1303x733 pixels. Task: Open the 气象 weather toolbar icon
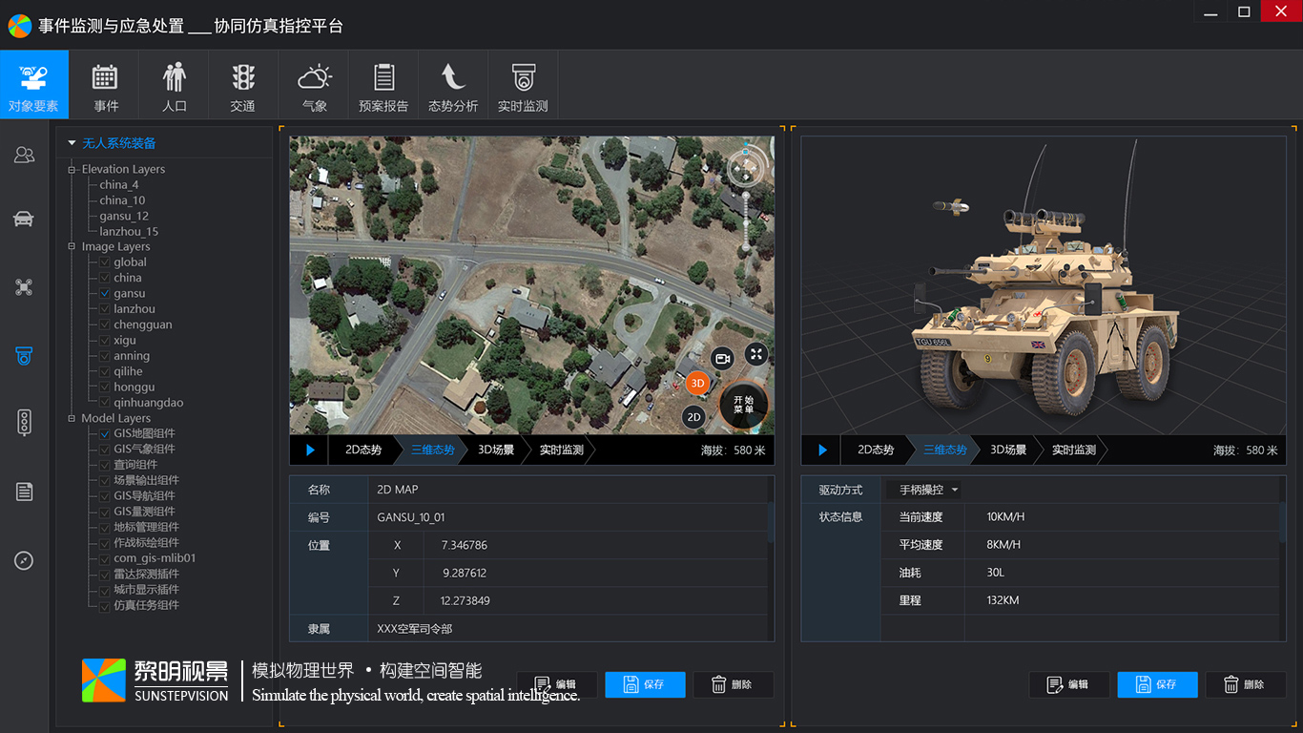[x=314, y=85]
